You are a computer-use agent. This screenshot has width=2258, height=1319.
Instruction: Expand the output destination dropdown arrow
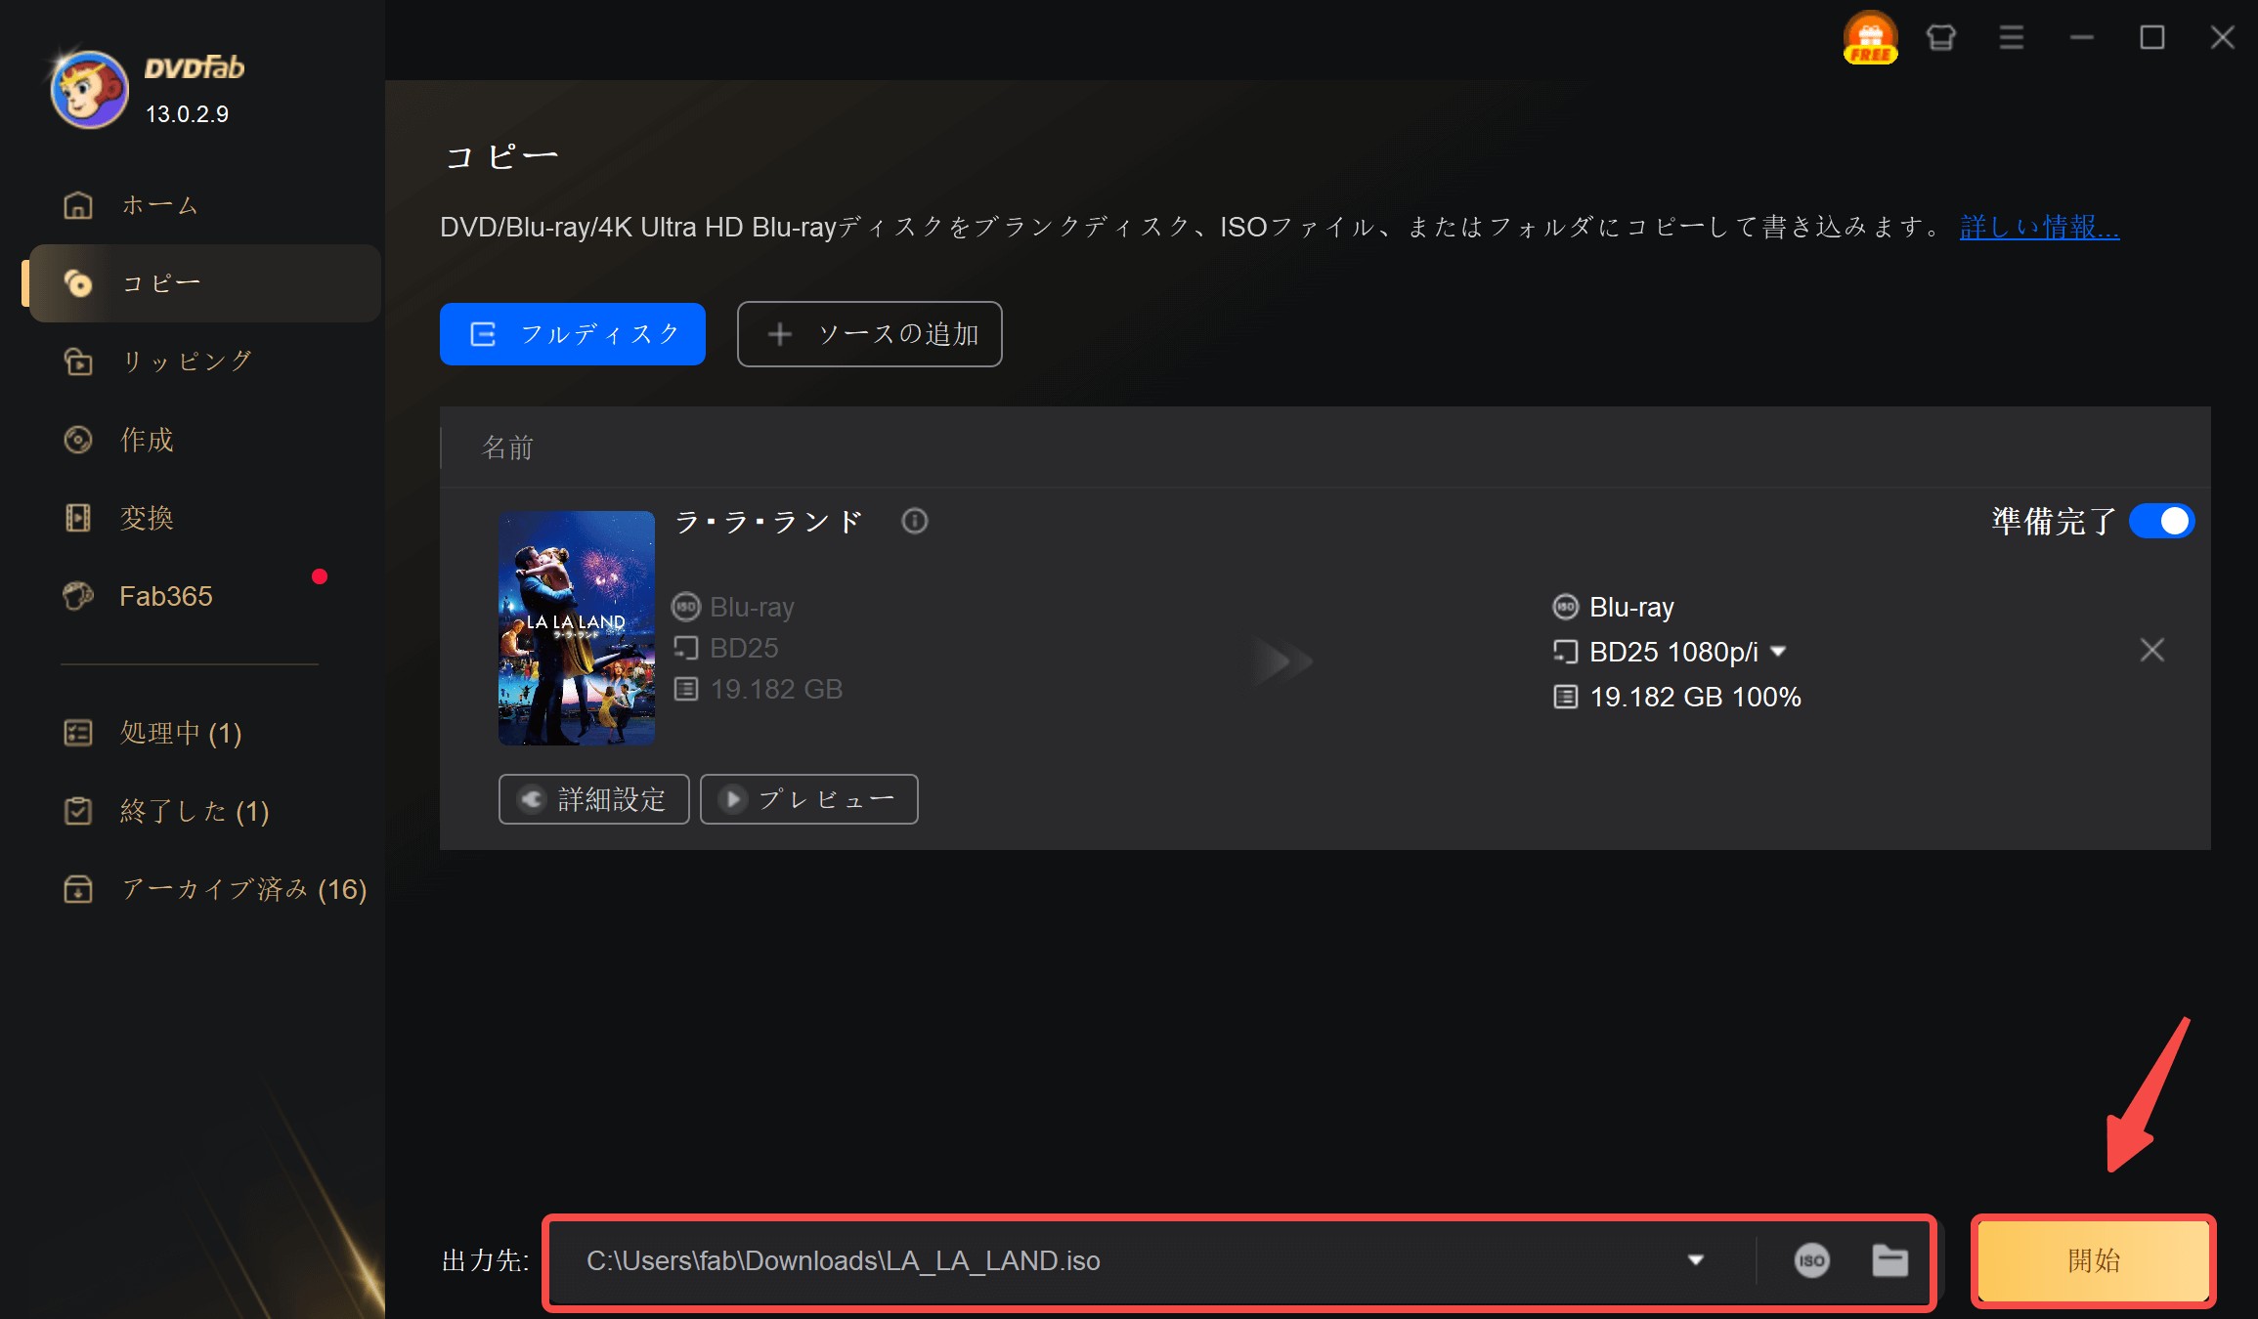[1696, 1260]
